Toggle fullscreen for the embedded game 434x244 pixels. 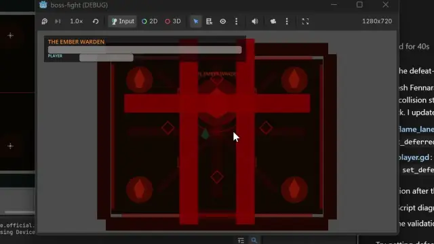click(x=305, y=21)
